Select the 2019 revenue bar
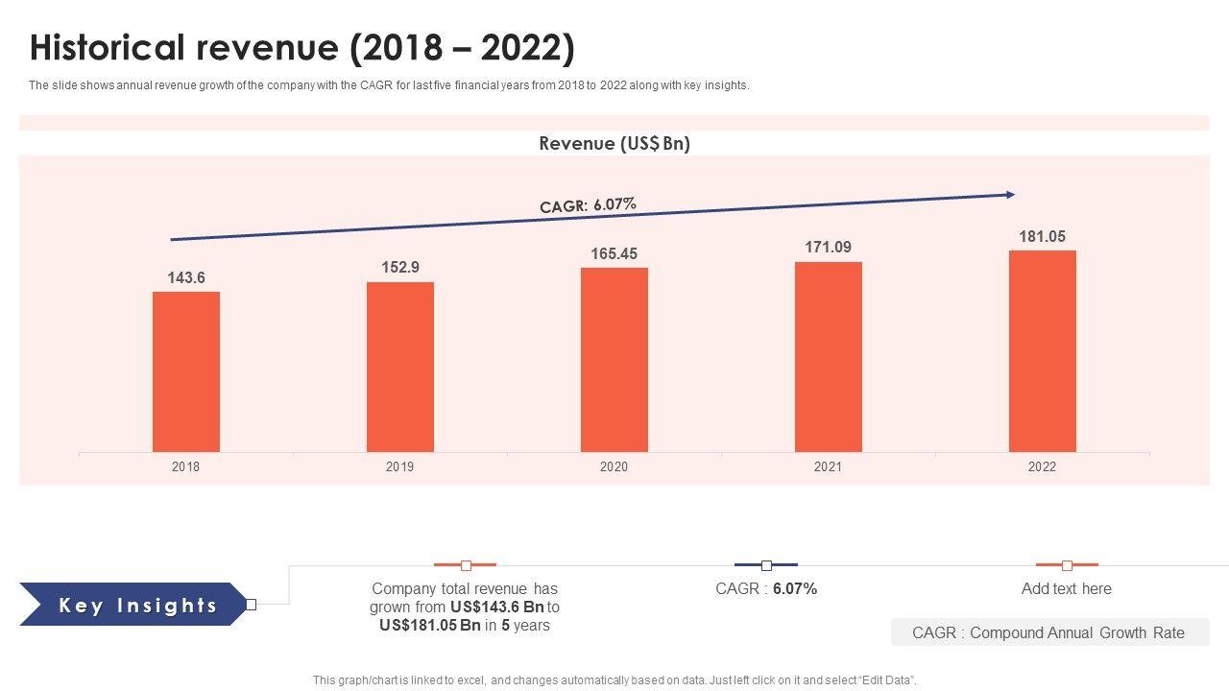The width and height of the screenshot is (1229, 691). pyautogui.click(x=399, y=367)
